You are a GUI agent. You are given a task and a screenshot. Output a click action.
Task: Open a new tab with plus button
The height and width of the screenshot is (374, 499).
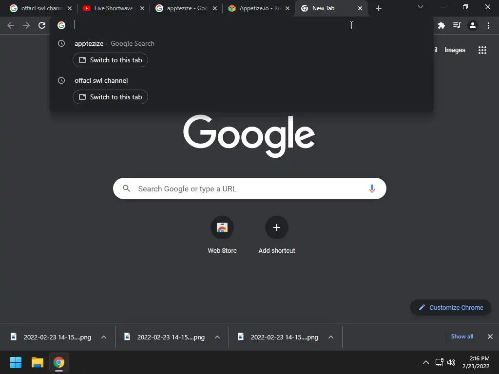[378, 9]
